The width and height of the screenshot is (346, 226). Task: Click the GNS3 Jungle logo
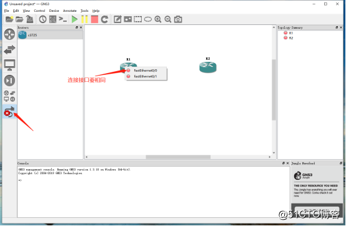coord(303,175)
